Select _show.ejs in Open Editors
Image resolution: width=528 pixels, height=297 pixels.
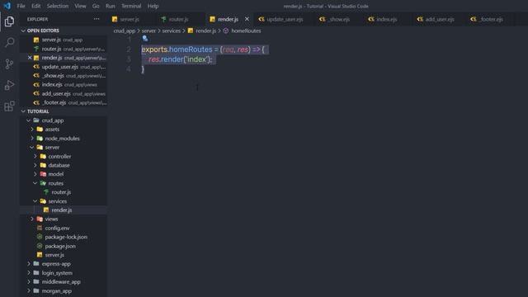point(64,76)
